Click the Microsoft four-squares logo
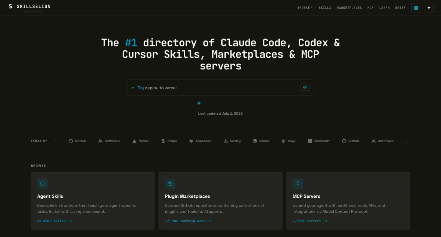The width and height of the screenshot is (441, 237). click(x=310, y=141)
